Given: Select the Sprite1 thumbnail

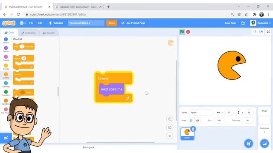Looking at the screenshot, I should pyautogui.click(x=187, y=133).
